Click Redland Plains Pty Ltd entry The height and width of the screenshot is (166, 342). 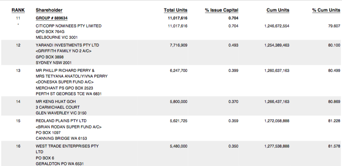click(61, 121)
